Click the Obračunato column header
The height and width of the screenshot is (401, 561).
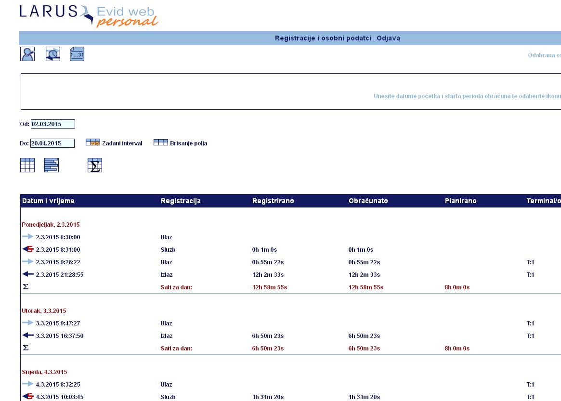pos(368,201)
